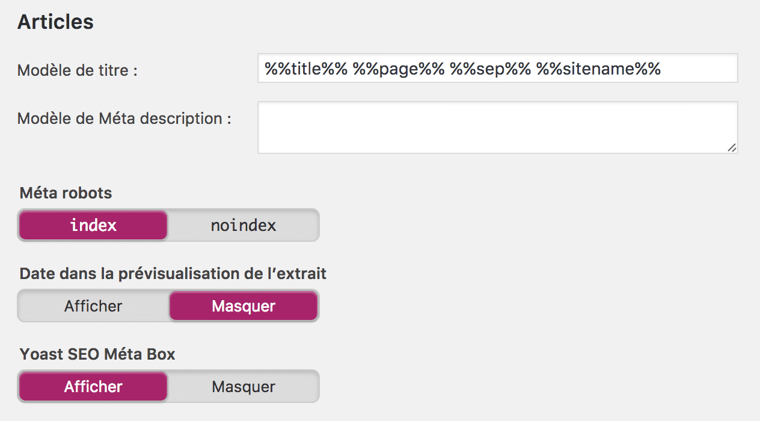Click the "Articles" section heading
This screenshot has height=421, width=760.
click(x=55, y=22)
